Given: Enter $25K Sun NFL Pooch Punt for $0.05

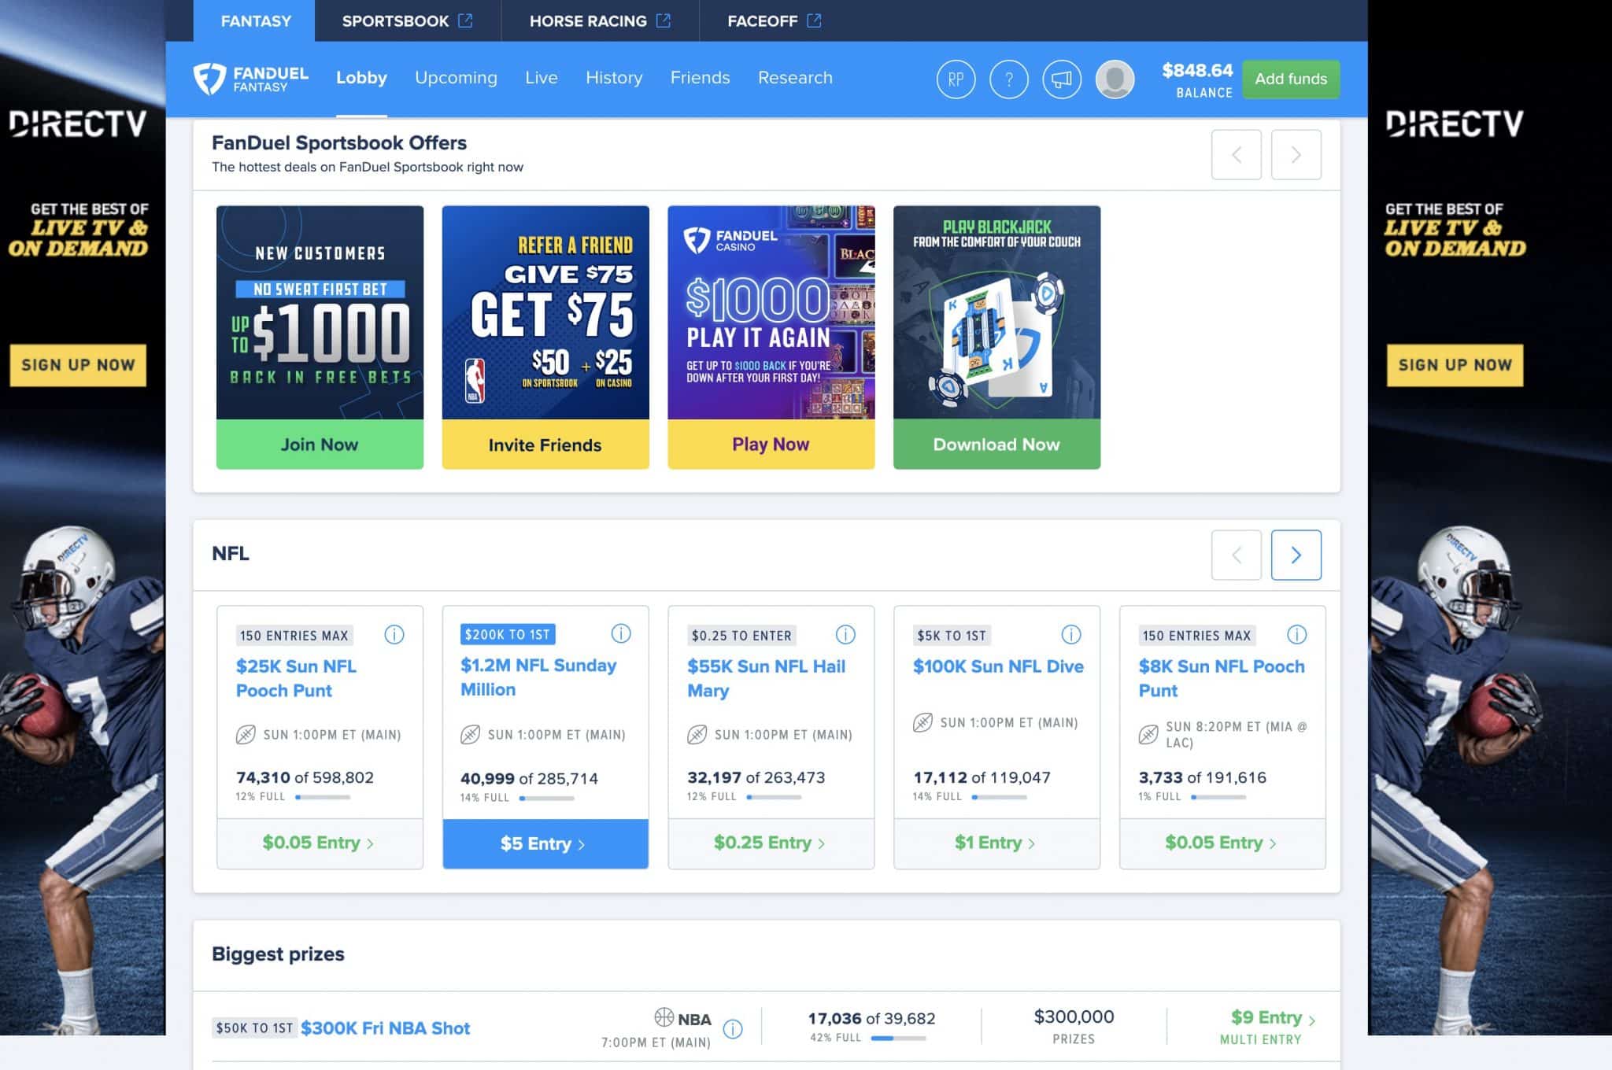Looking at the screenshot, I should (320, 843).
